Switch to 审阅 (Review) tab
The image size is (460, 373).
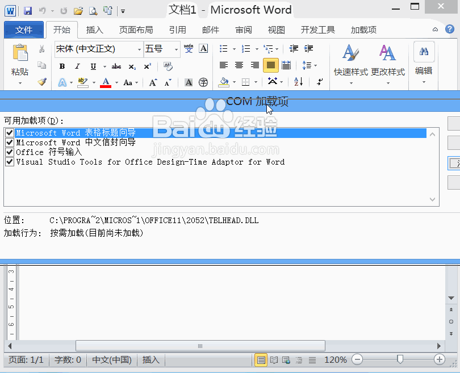pyautogui.click(x=244, y=30)
